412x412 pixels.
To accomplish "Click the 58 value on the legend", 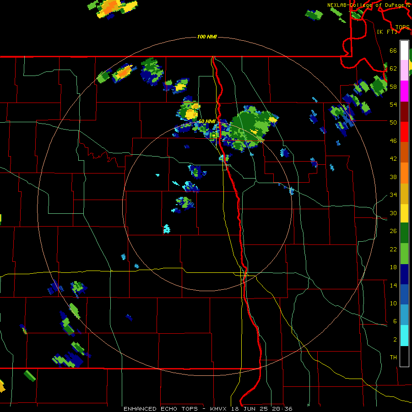I will click(x=393, y=87).
